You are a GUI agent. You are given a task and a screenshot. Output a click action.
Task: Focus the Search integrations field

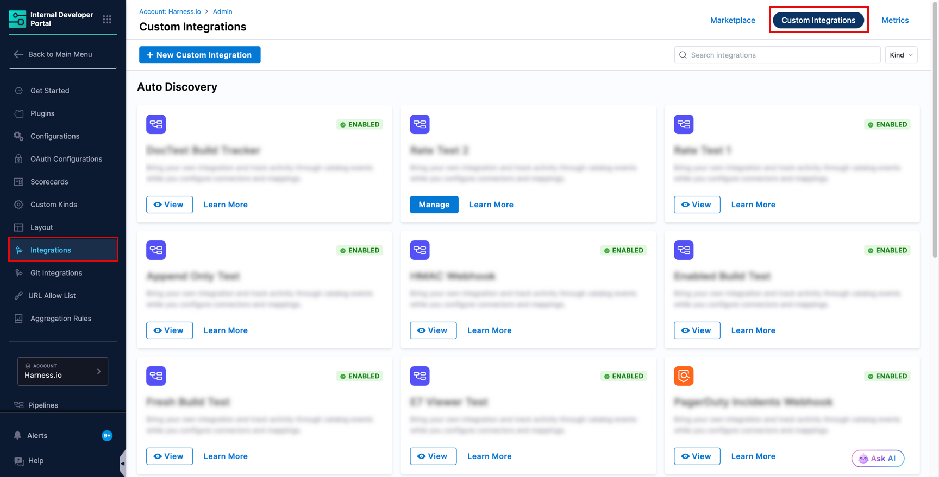(777, 55)
